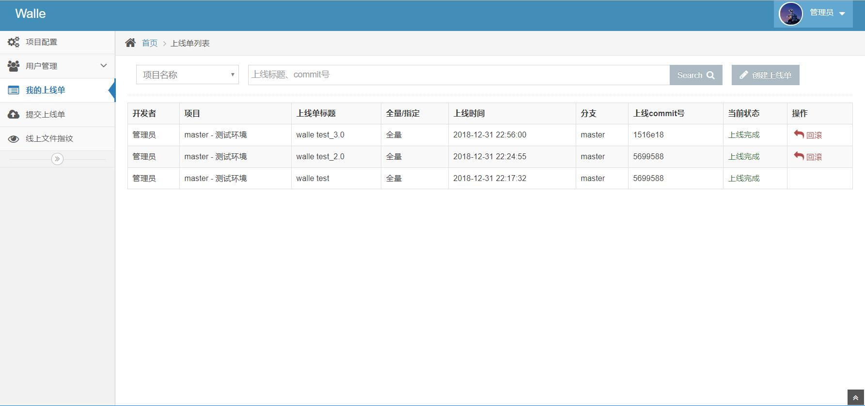Screen dimensions: 865x406
Task: Click the Walle logo title
Action: [31, 14]
